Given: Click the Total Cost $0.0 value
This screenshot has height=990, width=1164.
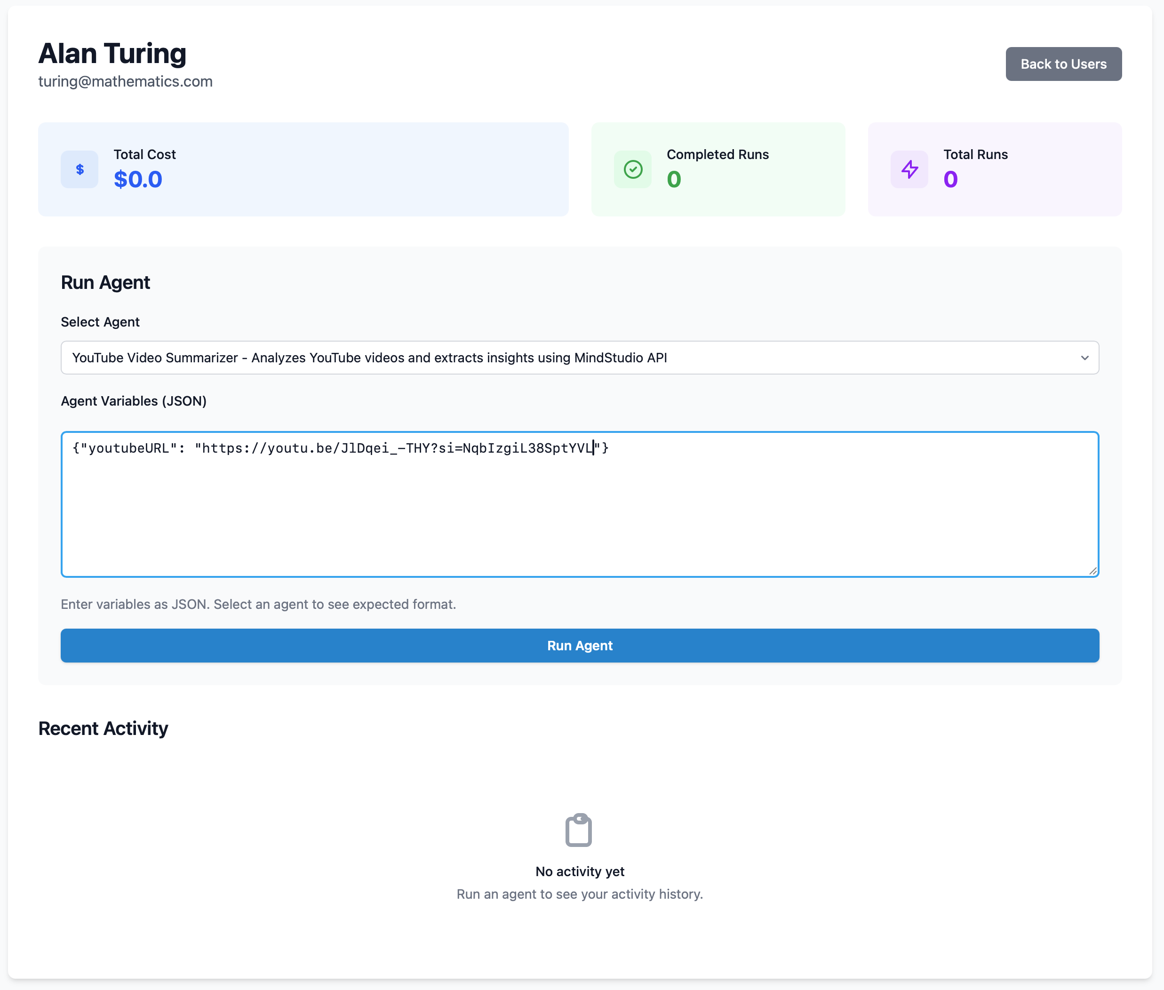Looking at the screenshot, I should click(x=138, y=180).
